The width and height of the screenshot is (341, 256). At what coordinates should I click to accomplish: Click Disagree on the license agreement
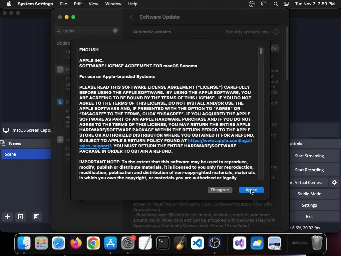click(x=220, y=190)
